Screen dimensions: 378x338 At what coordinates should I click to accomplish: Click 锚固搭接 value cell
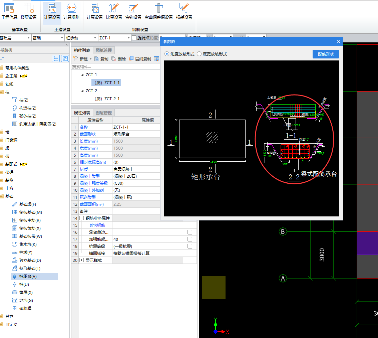pyautogui.click(x=147, y=253)
